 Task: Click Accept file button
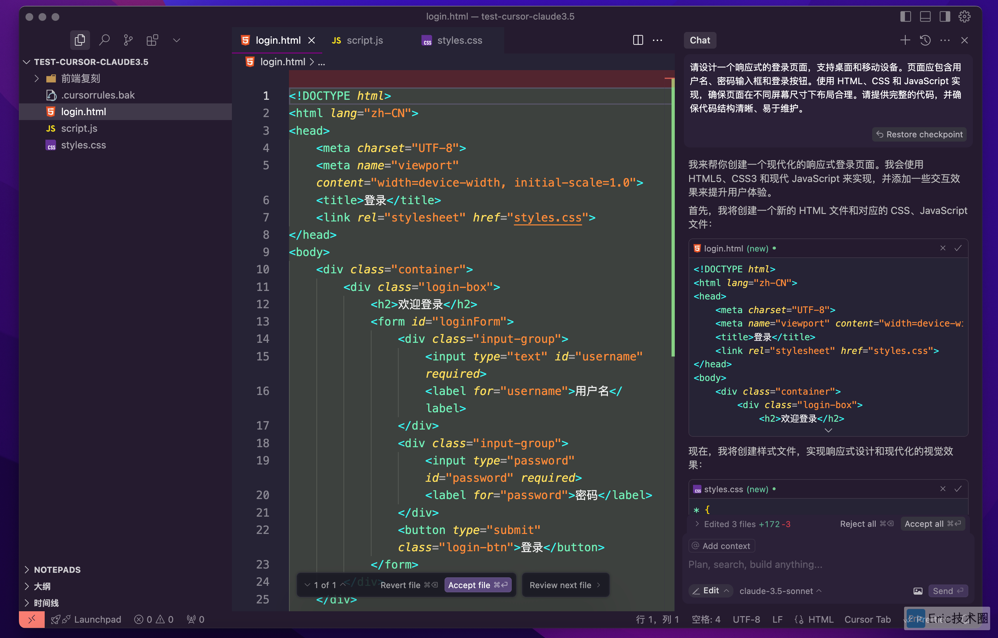tap(477, 585)
